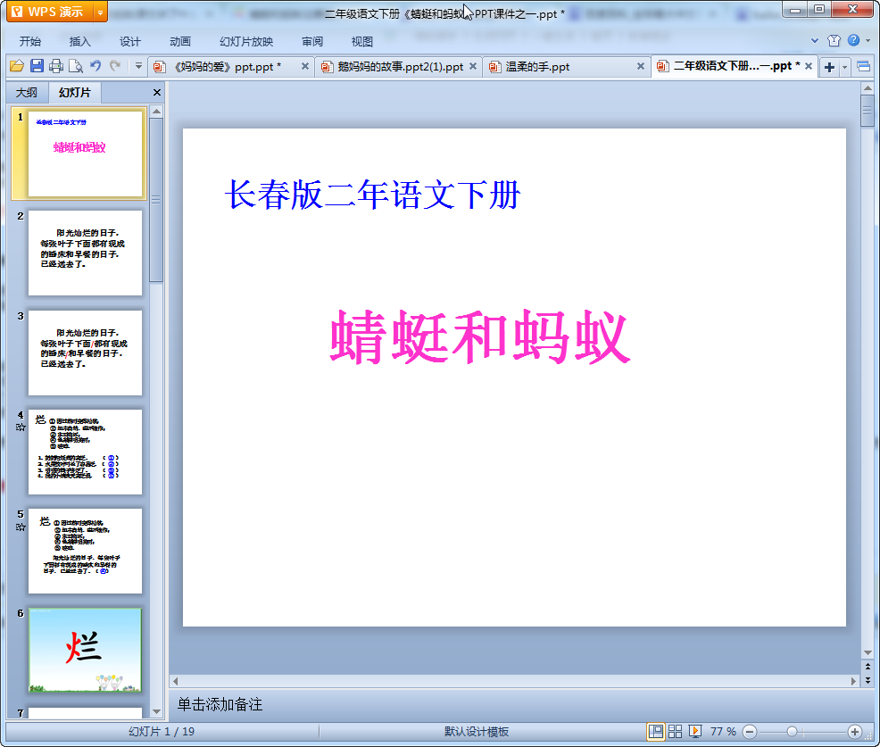Viewport: 880px width, 747px height.
Task: Zoom in with the plus button
Action: 855,731
